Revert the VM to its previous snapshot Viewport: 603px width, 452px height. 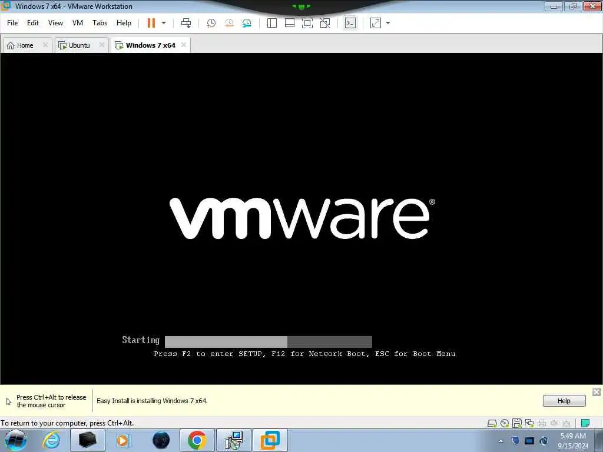[229, 23]
